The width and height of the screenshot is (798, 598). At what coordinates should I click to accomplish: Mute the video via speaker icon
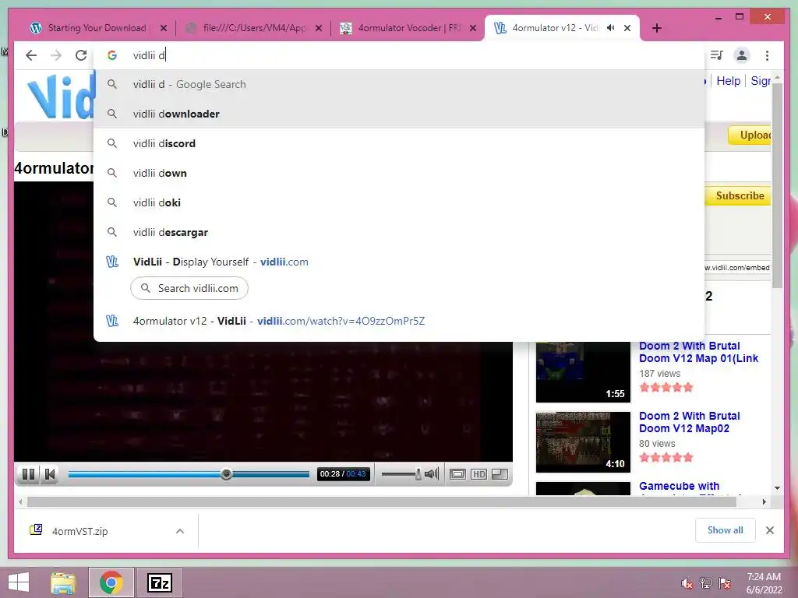[432, 474]
